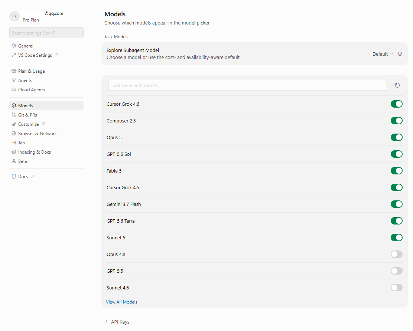Click the Docs book icon

pos(14,176)
